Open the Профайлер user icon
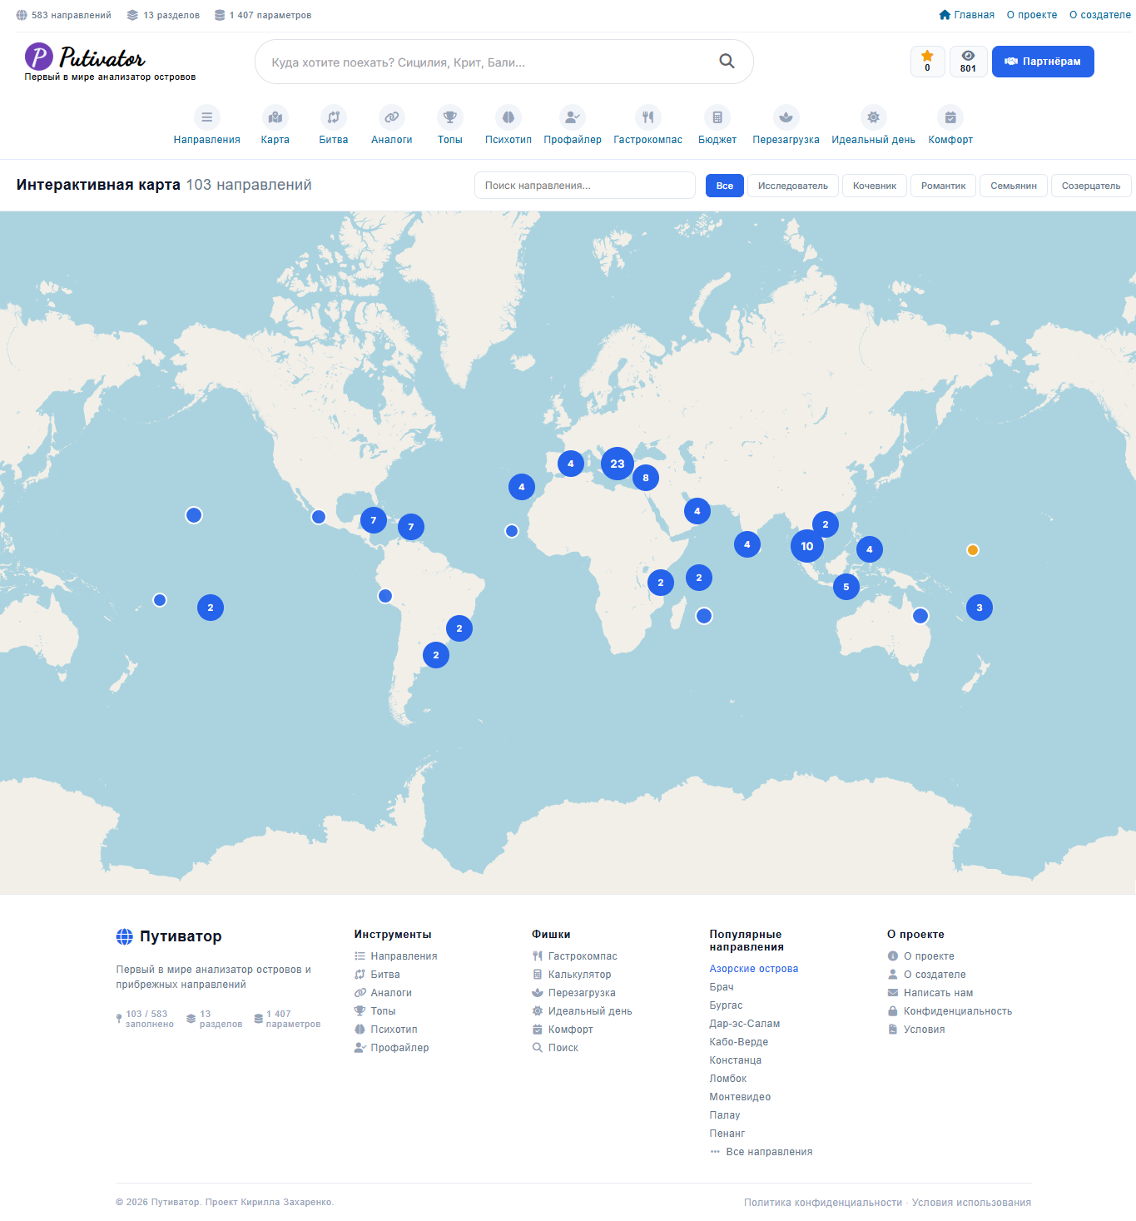Screen dimensions: 1136x1221 573,117
